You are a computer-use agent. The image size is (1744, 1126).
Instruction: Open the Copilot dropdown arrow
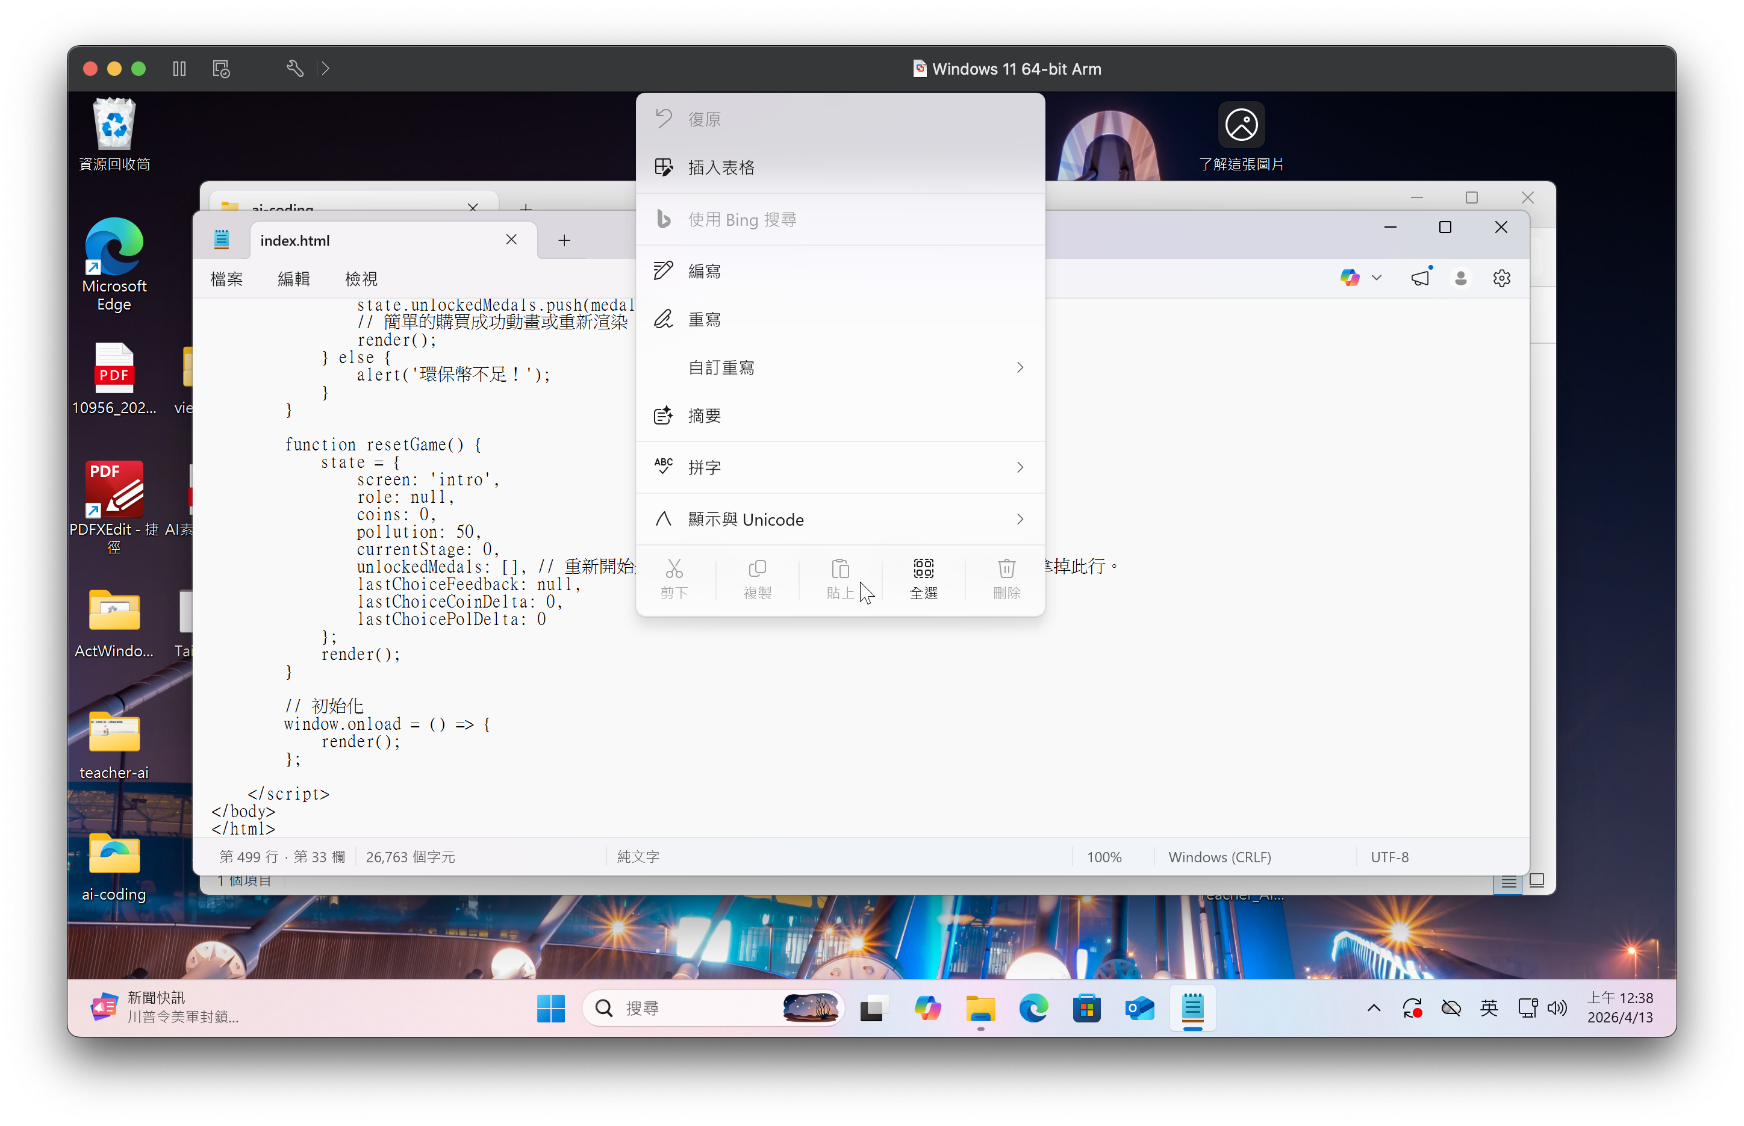[x=1376, y=278]
